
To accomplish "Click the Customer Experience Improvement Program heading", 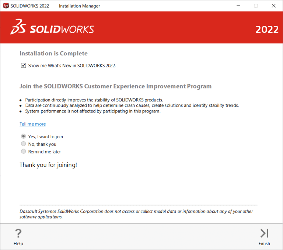I will point(115,86).
